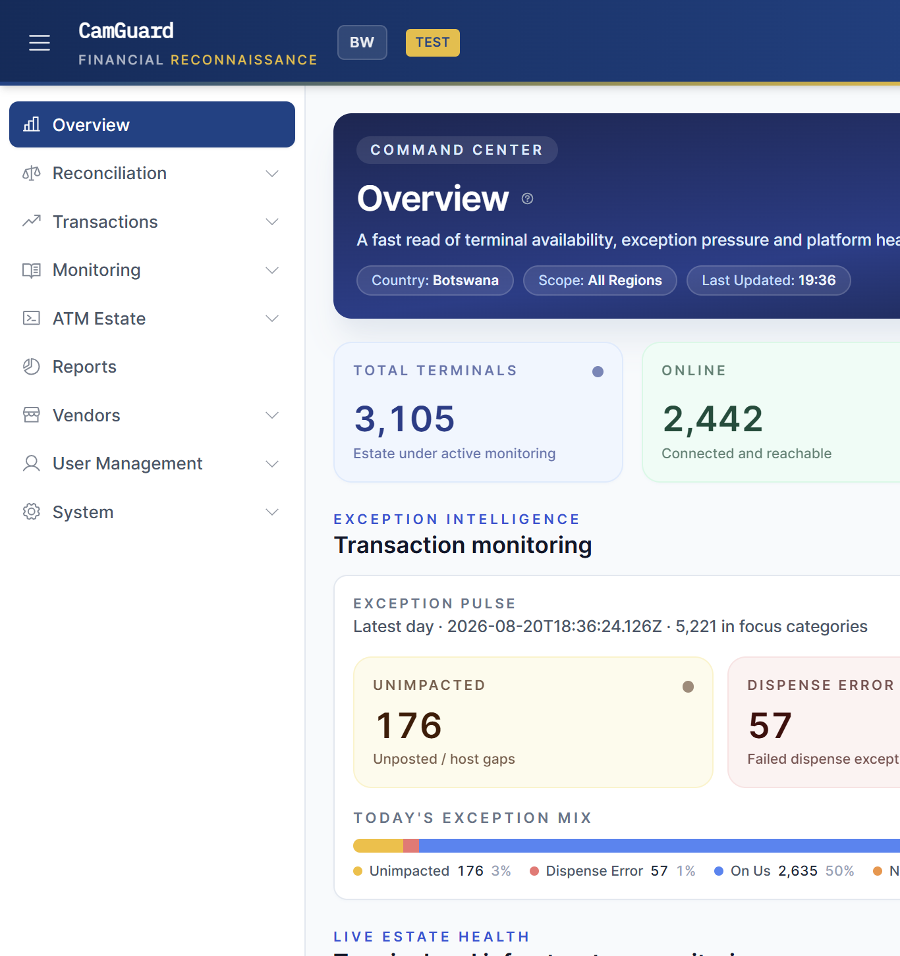Click the blue On Us bar segment
900x956 pixels.
(x=660, y=846)
